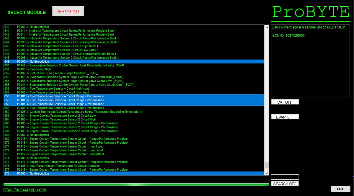This screenshot has width=354, height=196.
Task: Click the SEARCH DTC button
Action: point(285,184)
